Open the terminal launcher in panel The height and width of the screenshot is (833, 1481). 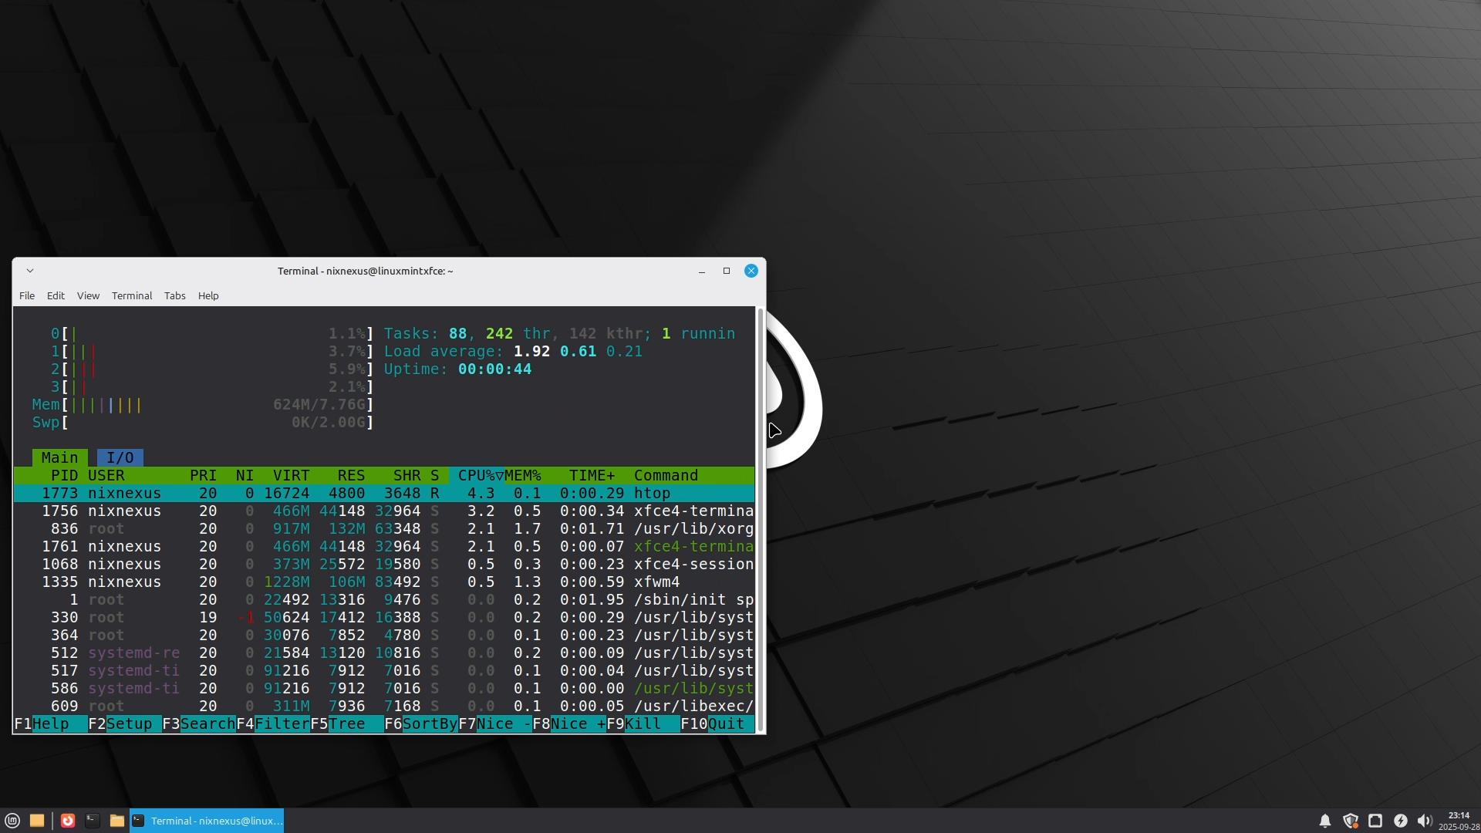(x=93, y=821)
